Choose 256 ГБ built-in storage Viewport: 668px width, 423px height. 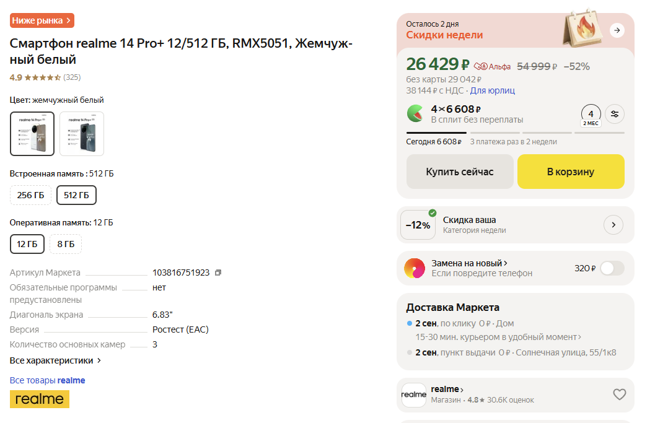[x=31, y=195]
